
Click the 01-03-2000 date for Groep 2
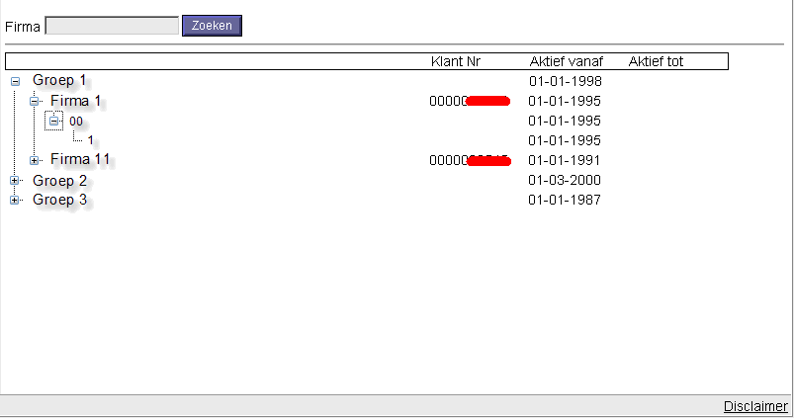click(x=565, y=181)
